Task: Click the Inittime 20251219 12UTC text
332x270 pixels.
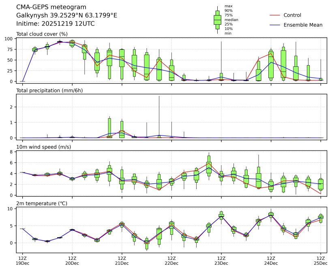Action: click(x=56, y=24)
